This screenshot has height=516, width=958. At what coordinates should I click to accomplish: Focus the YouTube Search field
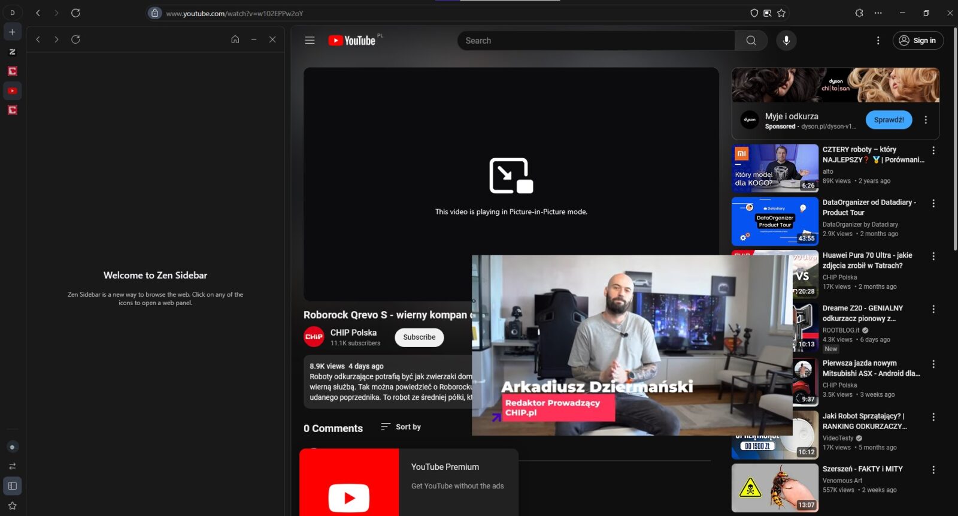[596, 40]
